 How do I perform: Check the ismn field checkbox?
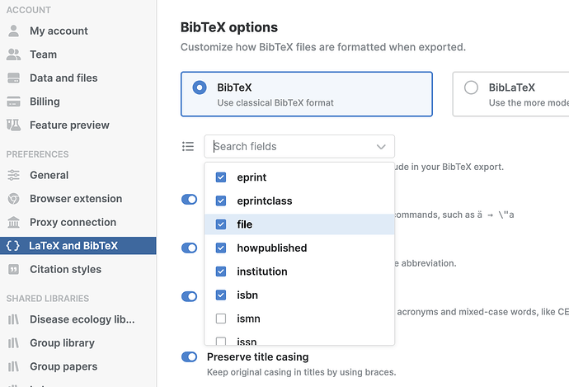click(x=221, y=319)
